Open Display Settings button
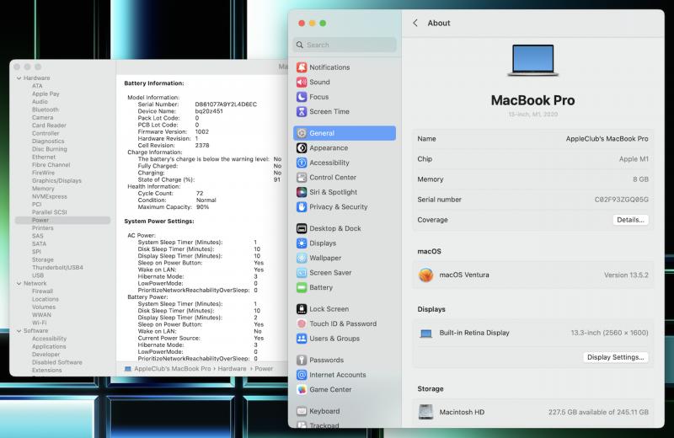Screen dimensions: 674x438 point(616,357)
